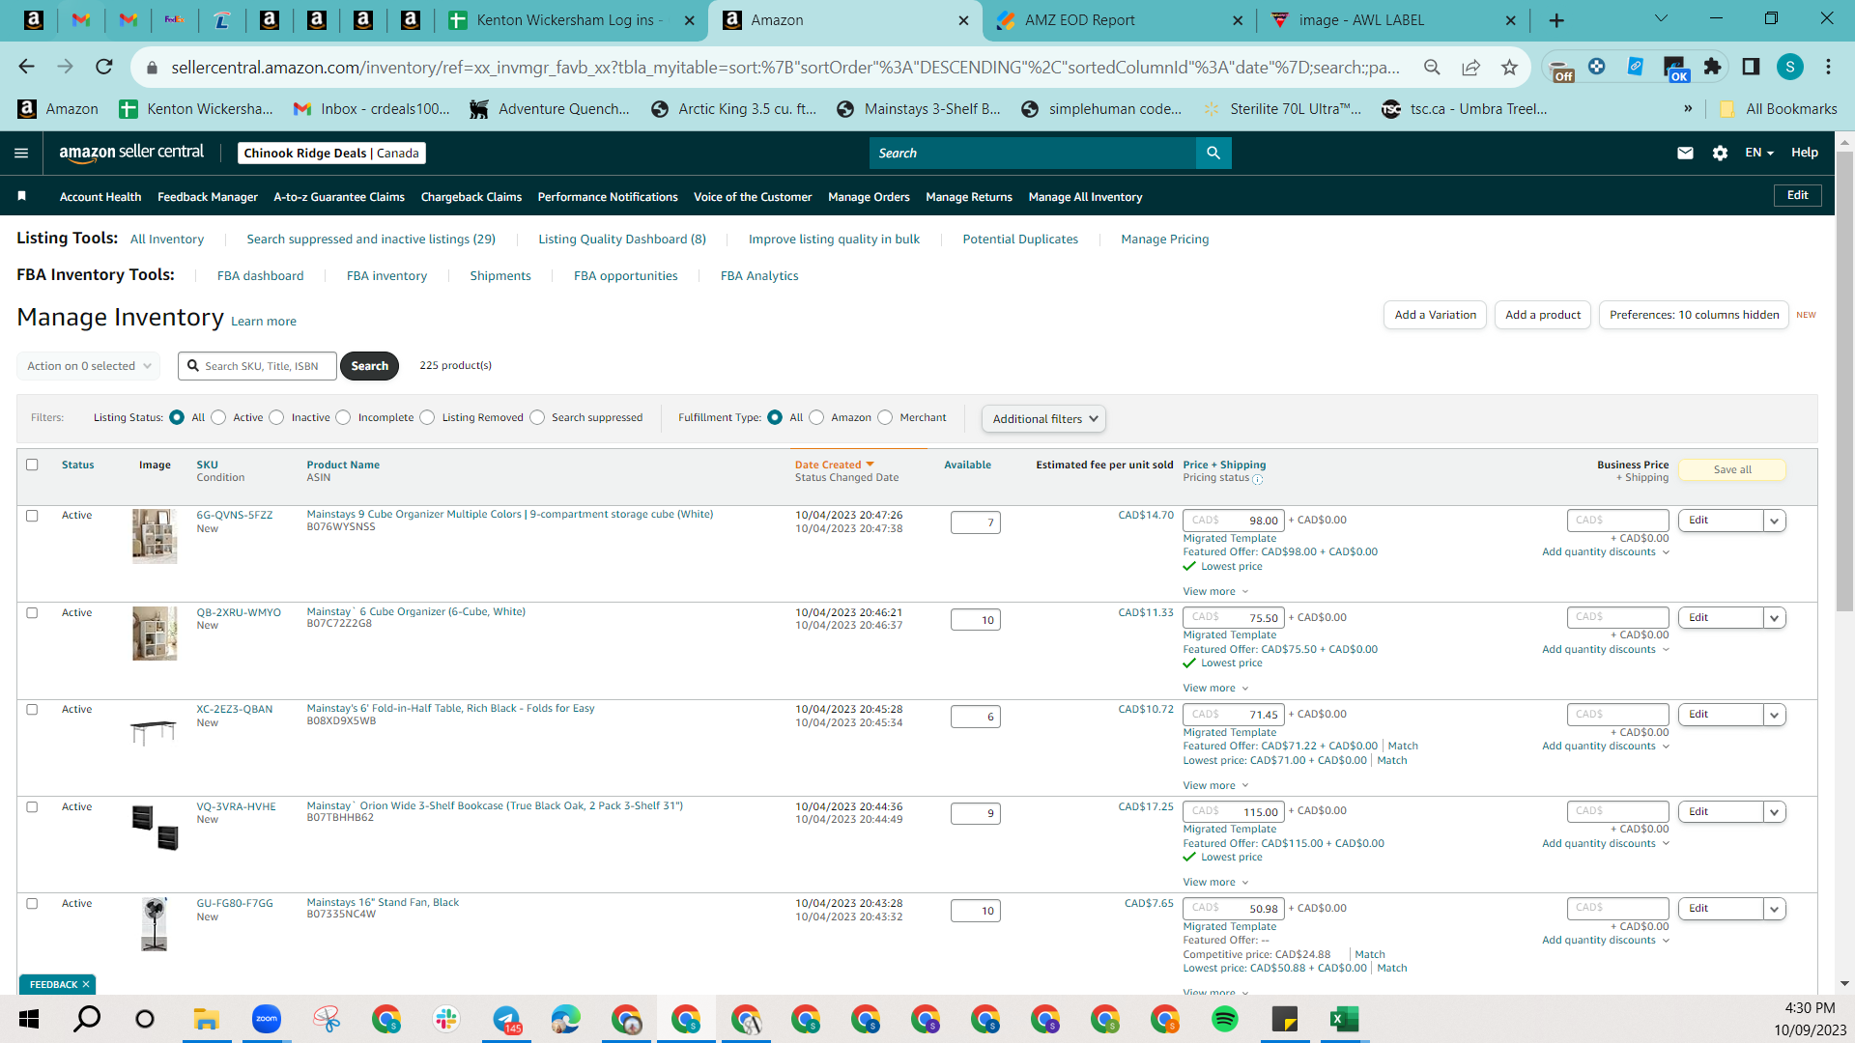This screenshot has width=1855, height=1043.
Task: Click the pricing status info icon
Action: click(1257, 479)
